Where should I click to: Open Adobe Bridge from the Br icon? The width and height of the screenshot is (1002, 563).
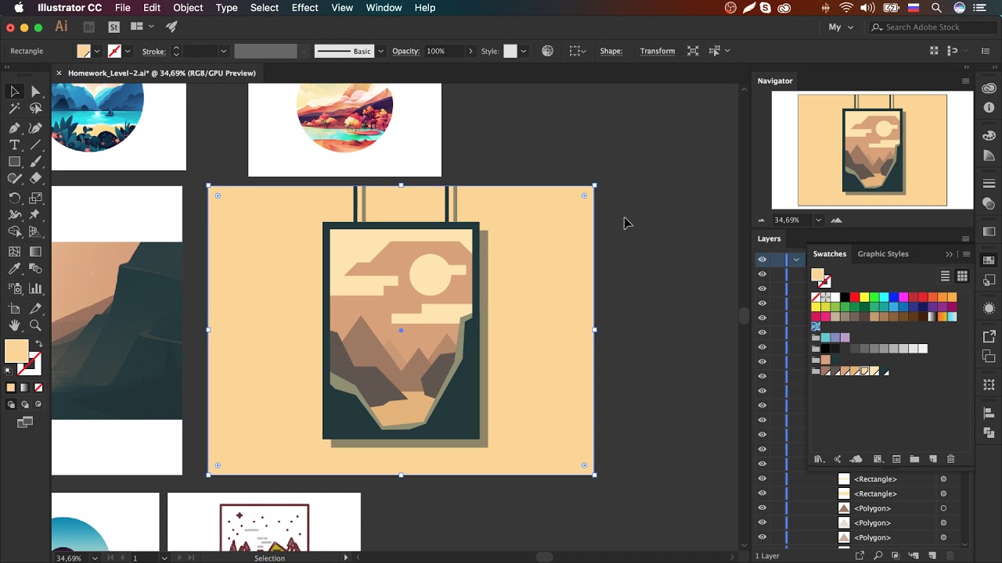point(88,27)
